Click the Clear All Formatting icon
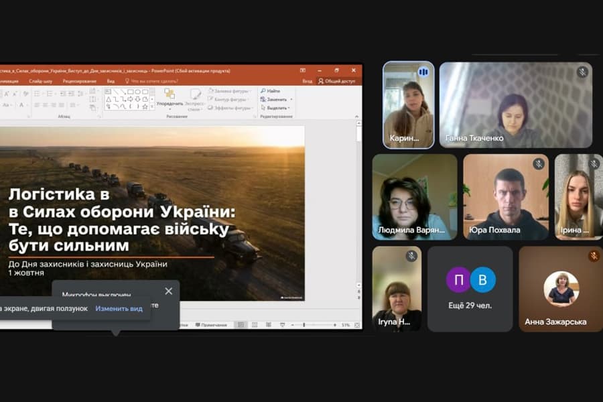The height and width of the screenshot is (402, 603). (x=25, y=94)
